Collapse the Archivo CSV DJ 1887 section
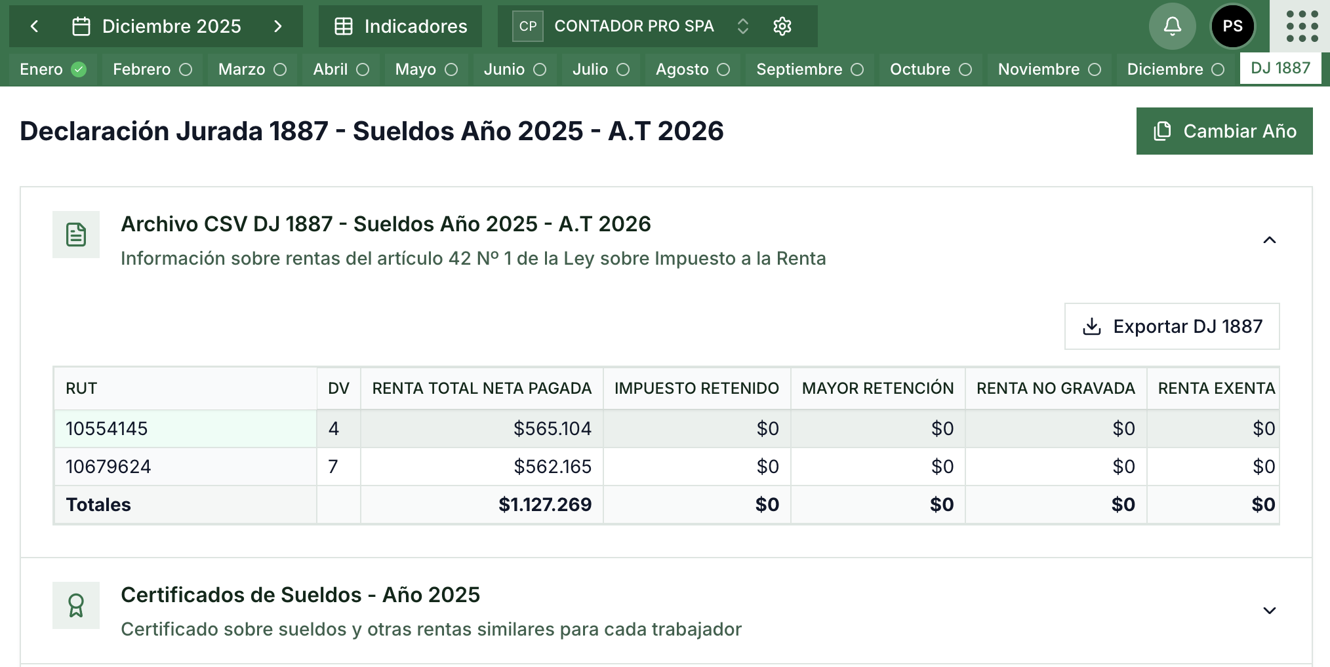Image resolution: width=1330 pixels, height=667 pixels. (1270, 240)
